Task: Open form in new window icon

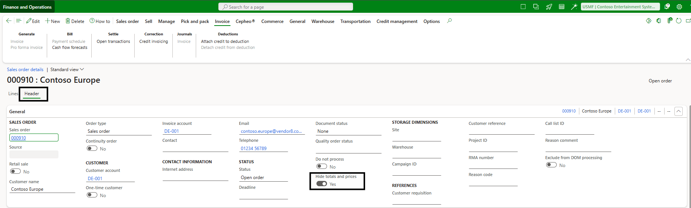Action: [688, 21]
